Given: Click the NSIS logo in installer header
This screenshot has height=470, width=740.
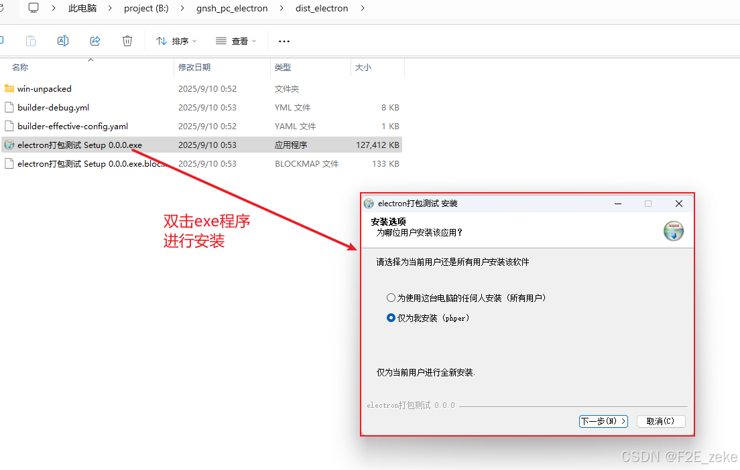Looking at the screenshot, I should coord(674,231).
